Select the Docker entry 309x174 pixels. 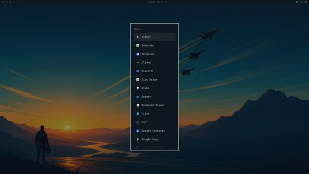[154, 97]
